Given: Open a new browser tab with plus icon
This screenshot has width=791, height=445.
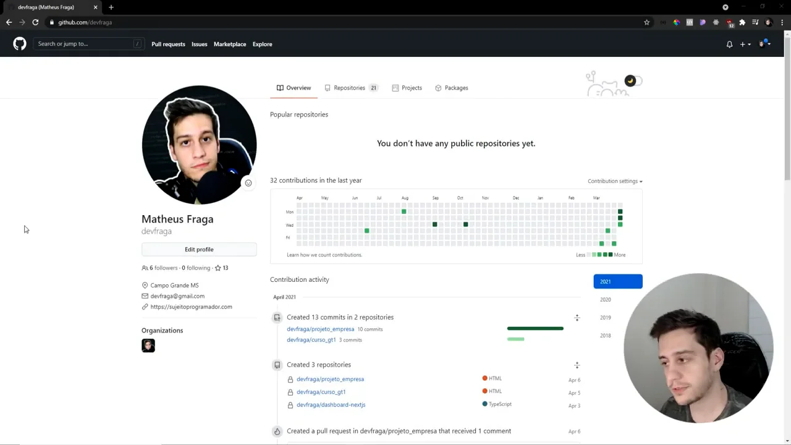Looking at the screenshot, I should [111, 7].
